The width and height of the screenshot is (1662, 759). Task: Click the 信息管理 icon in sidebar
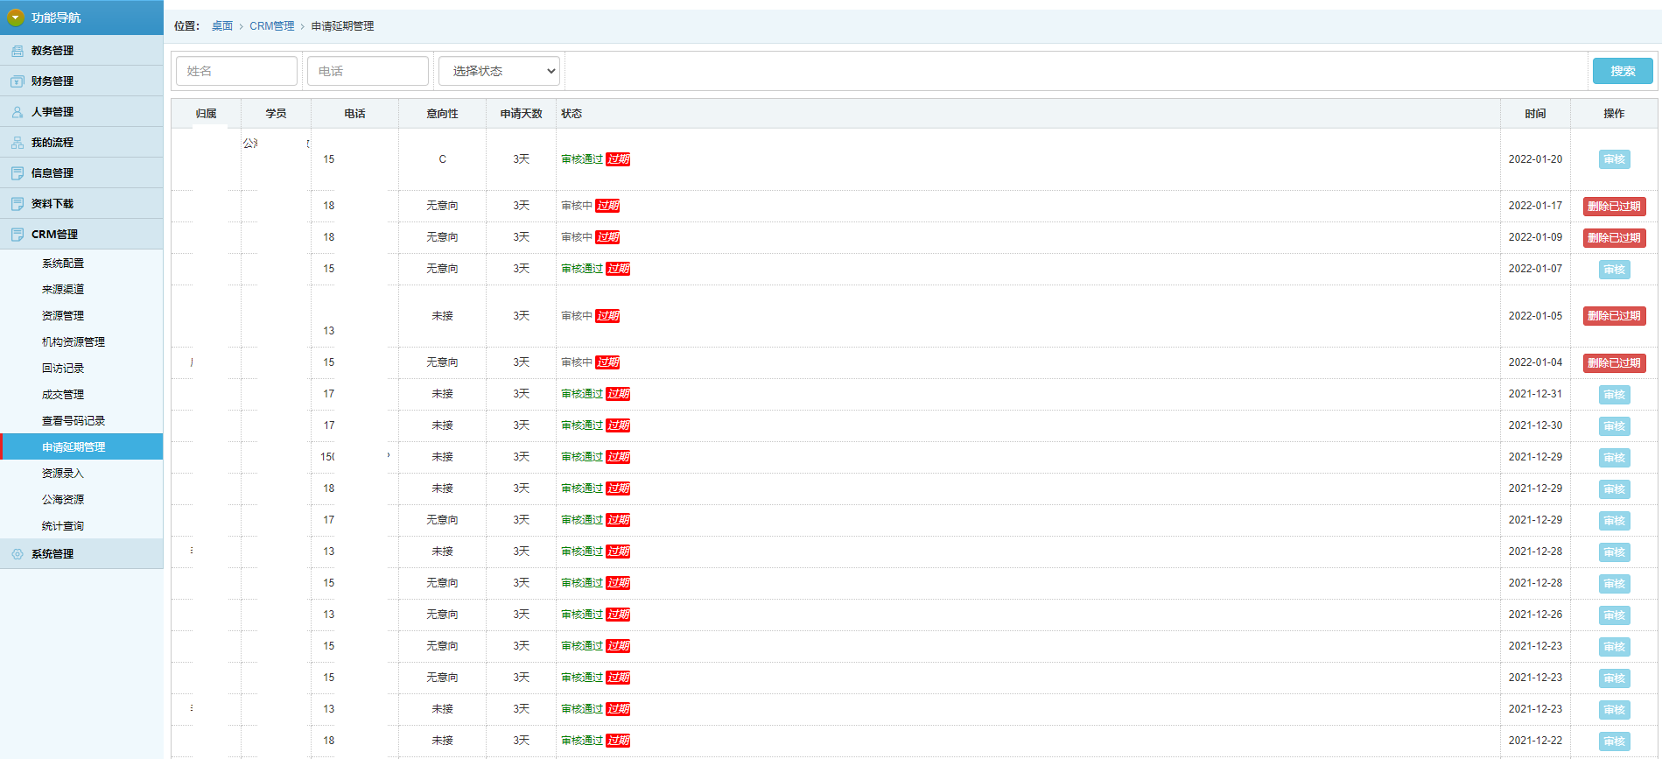pyautogui.click(x=18, y=173)
